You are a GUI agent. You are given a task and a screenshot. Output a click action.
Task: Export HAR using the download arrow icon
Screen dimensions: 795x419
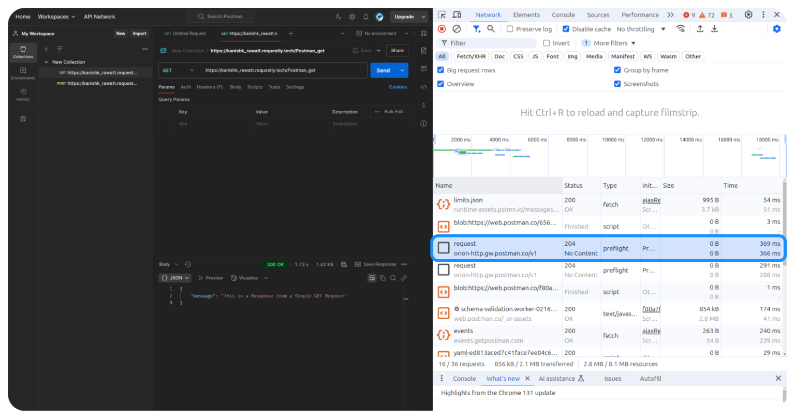tap(715, 28)
